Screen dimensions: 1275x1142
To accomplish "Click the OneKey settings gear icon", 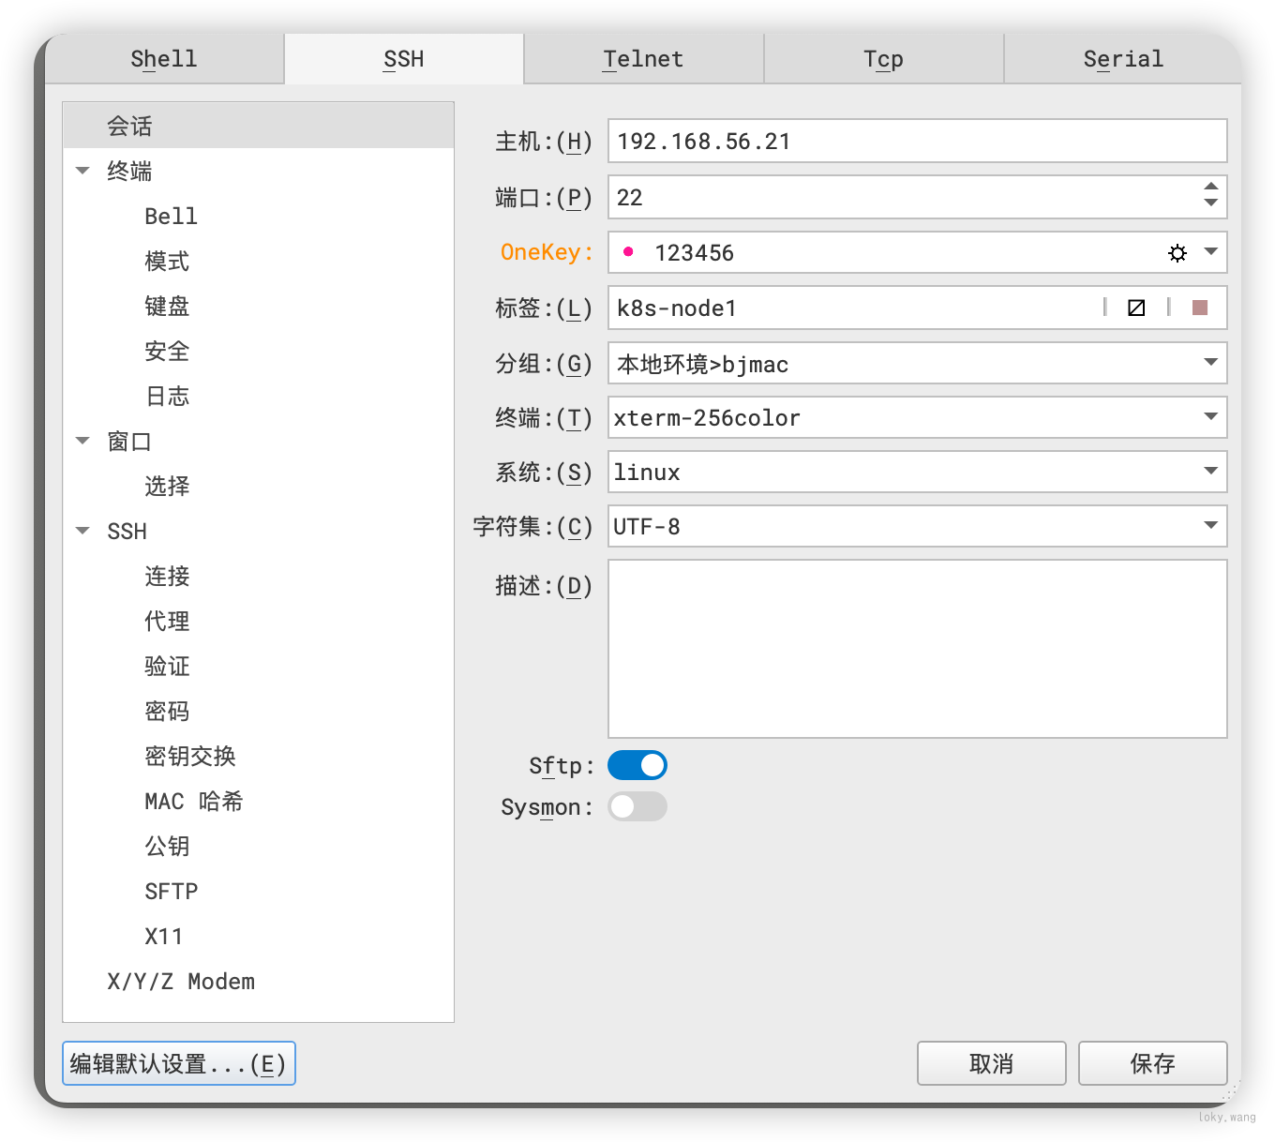I will 1177,253.
